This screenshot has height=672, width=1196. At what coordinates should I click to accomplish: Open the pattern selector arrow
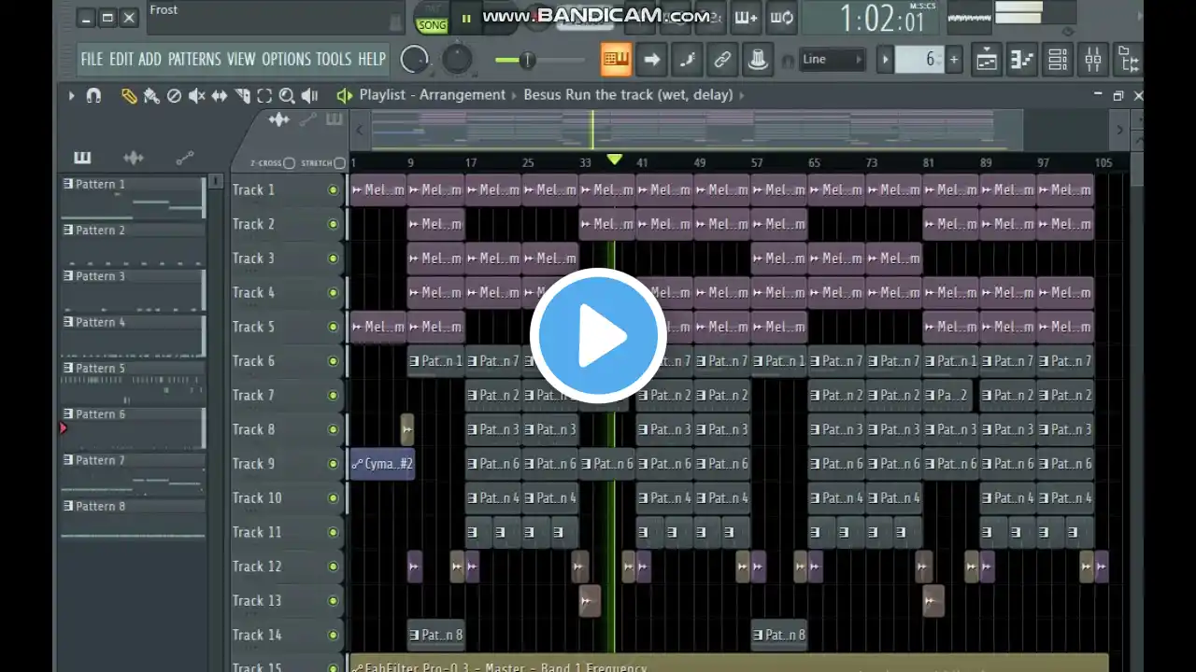click(x=884, y=60)
